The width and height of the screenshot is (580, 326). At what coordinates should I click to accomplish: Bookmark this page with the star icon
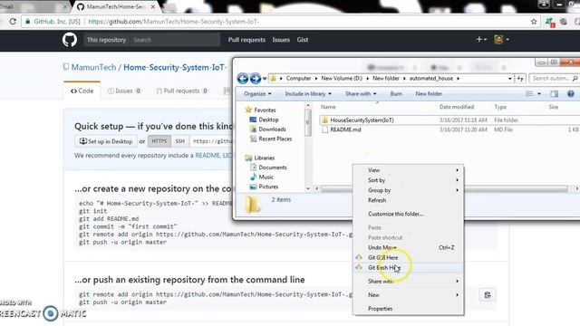click(x=534, y=22)
